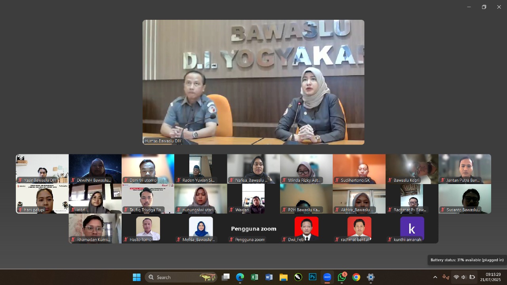Screen dimensions: 507x285
Task: Select the Deni tri utomo video tile
Action: point(148,169)
